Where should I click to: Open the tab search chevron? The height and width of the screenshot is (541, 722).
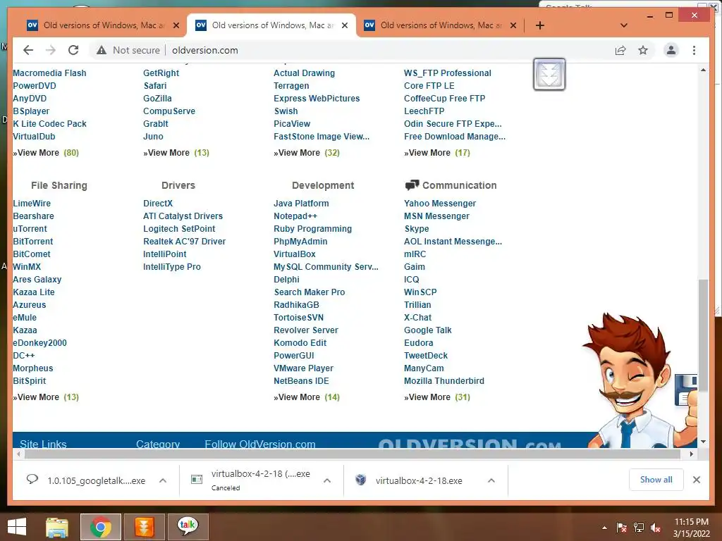(624, 25)
